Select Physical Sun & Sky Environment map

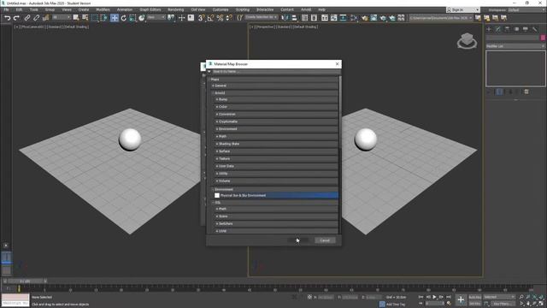[x=275, y=195]
